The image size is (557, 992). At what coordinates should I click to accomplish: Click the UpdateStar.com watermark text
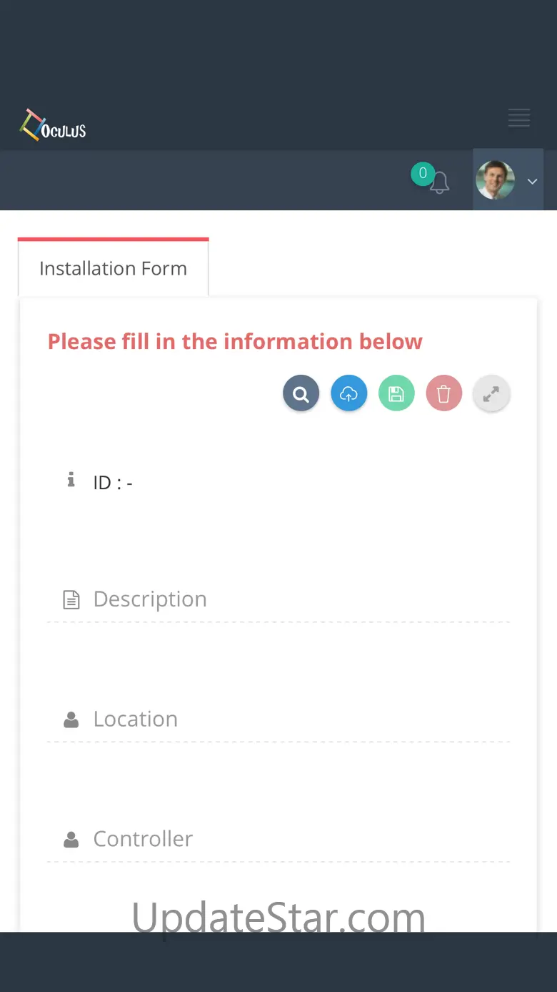(278, 918)
